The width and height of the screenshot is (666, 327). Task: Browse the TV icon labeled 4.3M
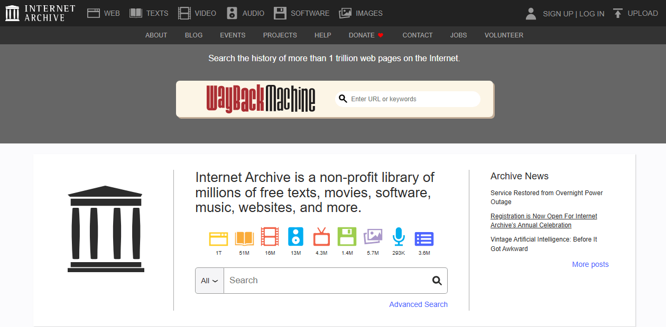tap(321, 237)
